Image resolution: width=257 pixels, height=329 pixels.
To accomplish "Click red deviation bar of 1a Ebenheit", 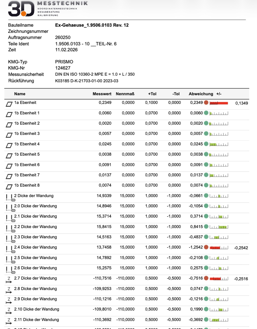I will 219,103.
